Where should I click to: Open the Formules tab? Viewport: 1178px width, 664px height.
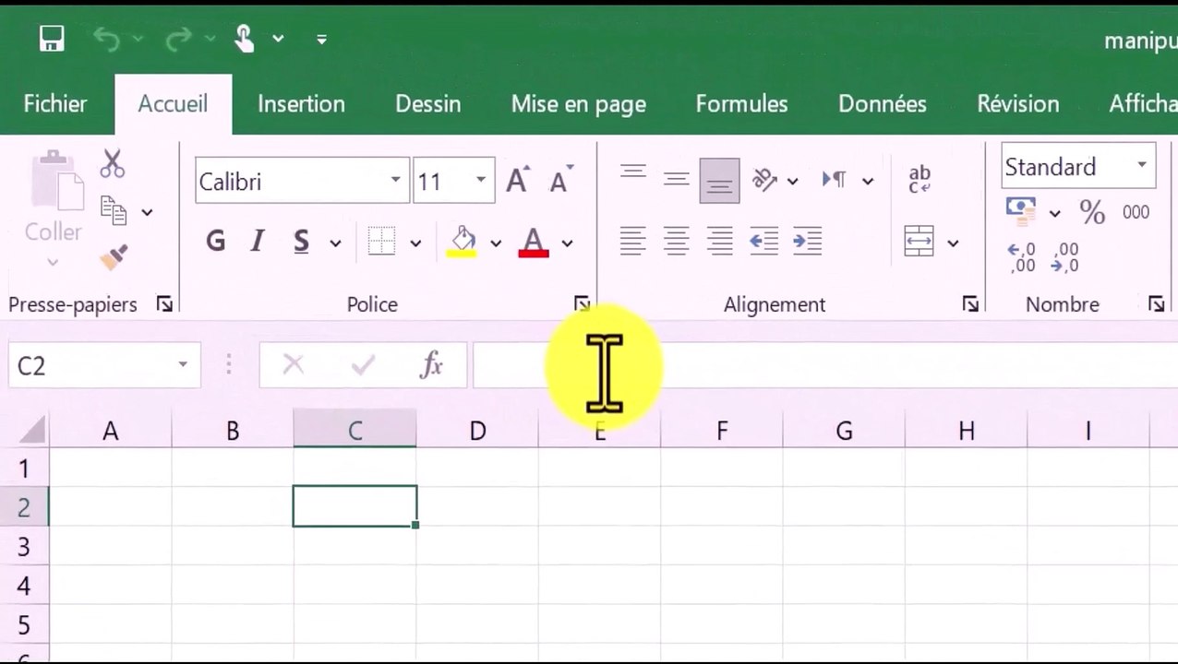click(741, 104)
